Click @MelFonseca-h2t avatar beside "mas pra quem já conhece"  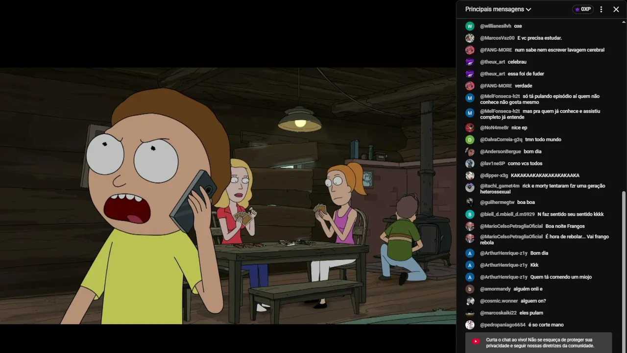click(x=470, y=113)
